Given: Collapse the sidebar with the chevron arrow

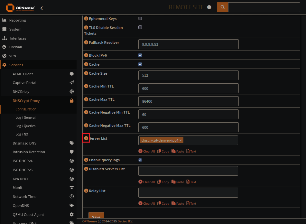Looking at the screenshot, I should (42, 8).
